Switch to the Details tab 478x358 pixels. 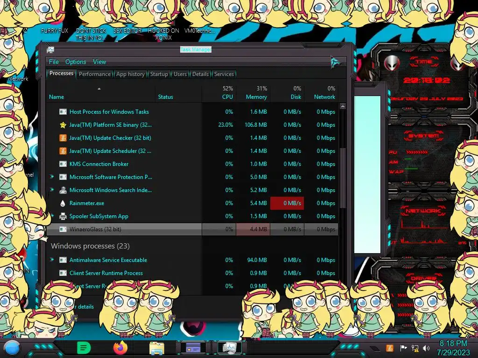[201, 74]
